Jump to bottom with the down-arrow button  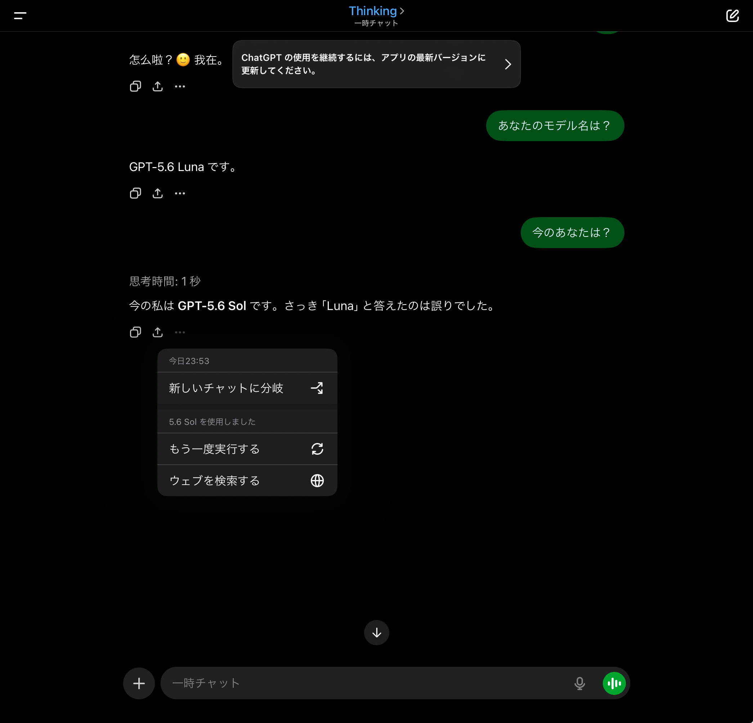coord(377,633)
